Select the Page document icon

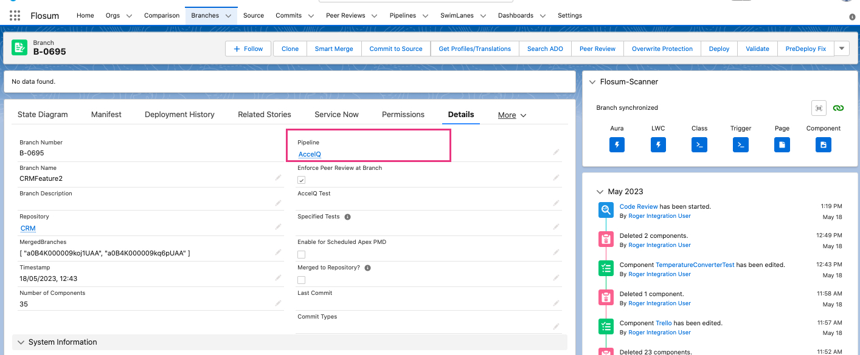pos(782,144)
